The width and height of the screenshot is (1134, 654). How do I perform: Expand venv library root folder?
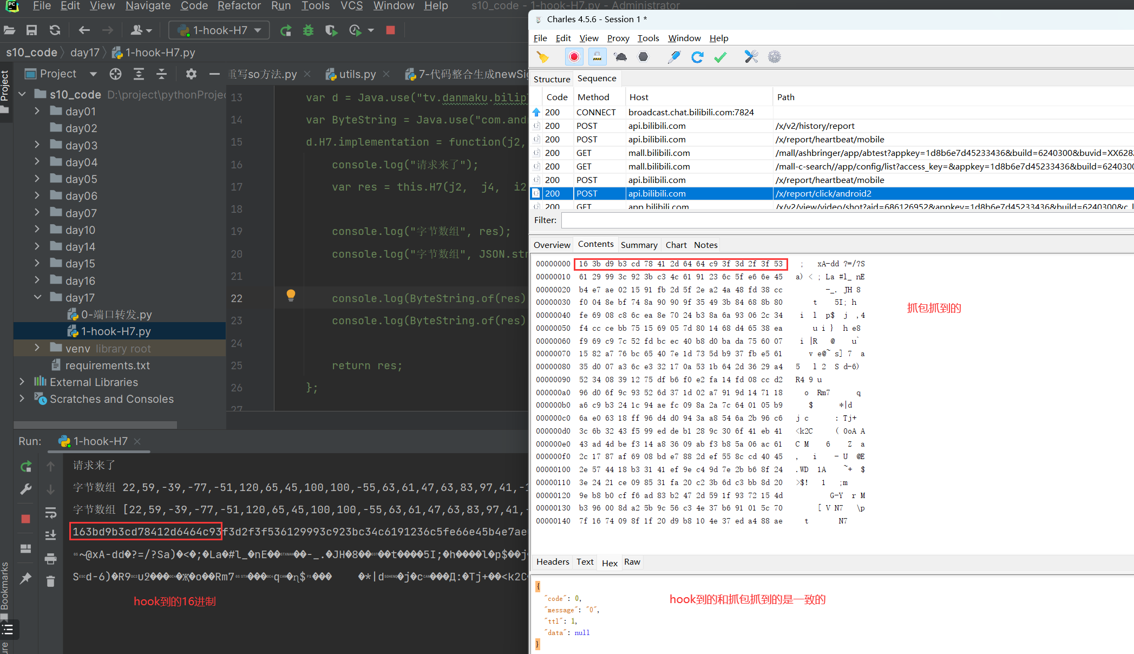(x=37, y=348)
